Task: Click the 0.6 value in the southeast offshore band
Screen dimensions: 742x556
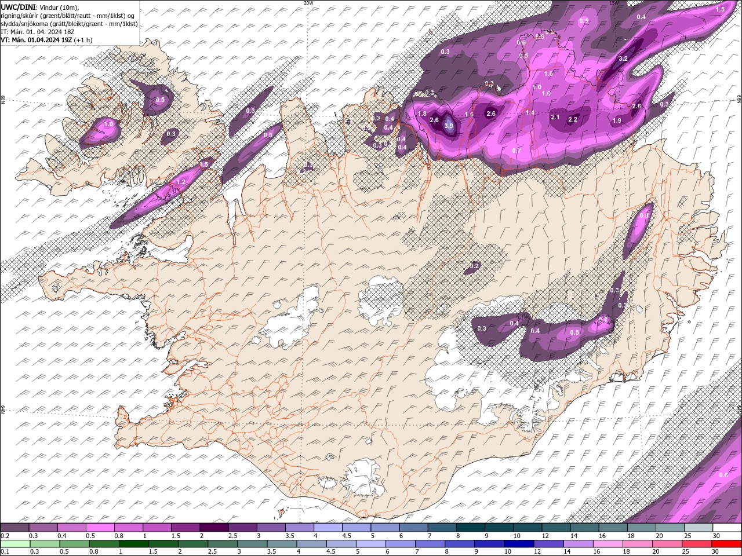Action: (x=723, y=475)
